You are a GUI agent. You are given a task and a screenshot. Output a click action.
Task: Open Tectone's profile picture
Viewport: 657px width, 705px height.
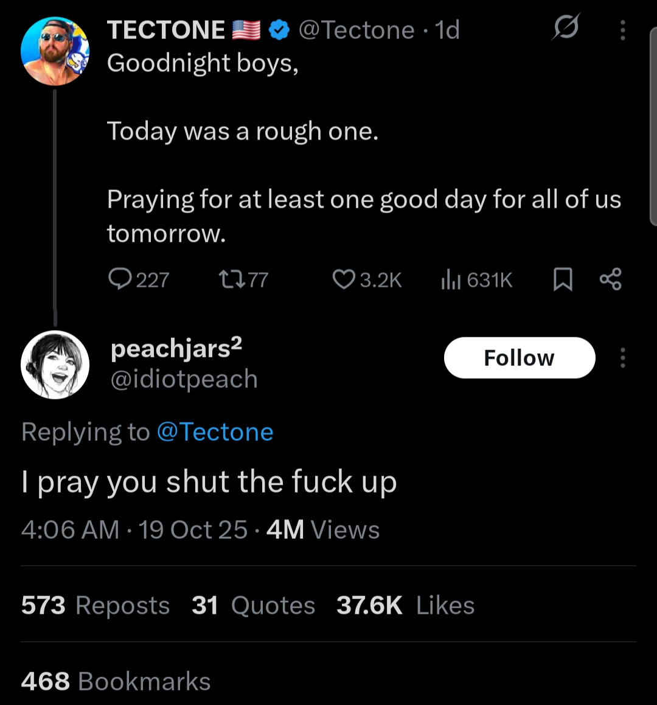click(55, 51)
